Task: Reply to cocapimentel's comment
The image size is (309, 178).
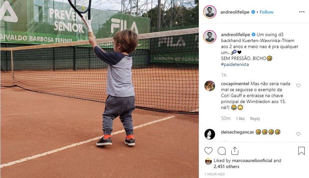Action: click(255, 119)
